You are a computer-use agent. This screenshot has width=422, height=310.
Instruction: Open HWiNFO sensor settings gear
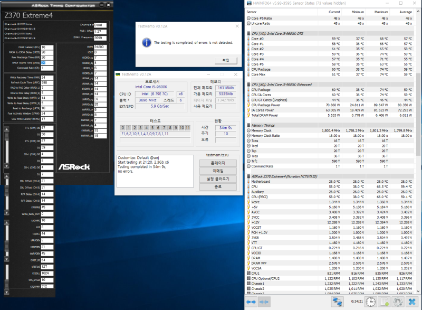point(398,302)
